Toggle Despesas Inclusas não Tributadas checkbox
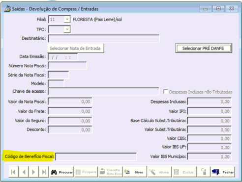Screen dimensions: 242x182 166,92
